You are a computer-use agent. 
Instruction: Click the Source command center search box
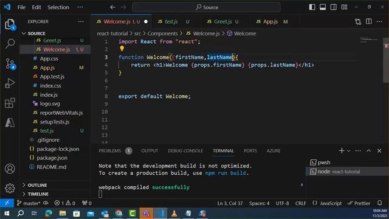[207, 7]
